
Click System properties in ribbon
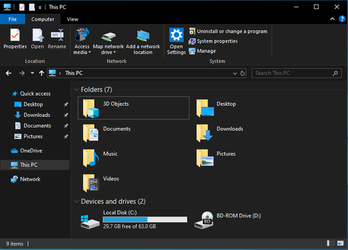[213, 41]
